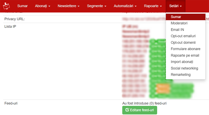The width and height of the screenshot is (209, 115).
Task: Open the Segmente dropdown
Action: [97, 6]
